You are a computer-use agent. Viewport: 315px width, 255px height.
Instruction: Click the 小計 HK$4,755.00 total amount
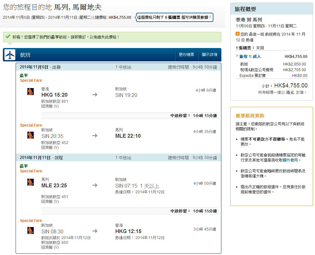(290, 86)
